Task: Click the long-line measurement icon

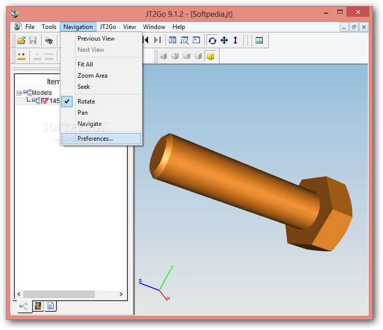Action: (49, 56)
